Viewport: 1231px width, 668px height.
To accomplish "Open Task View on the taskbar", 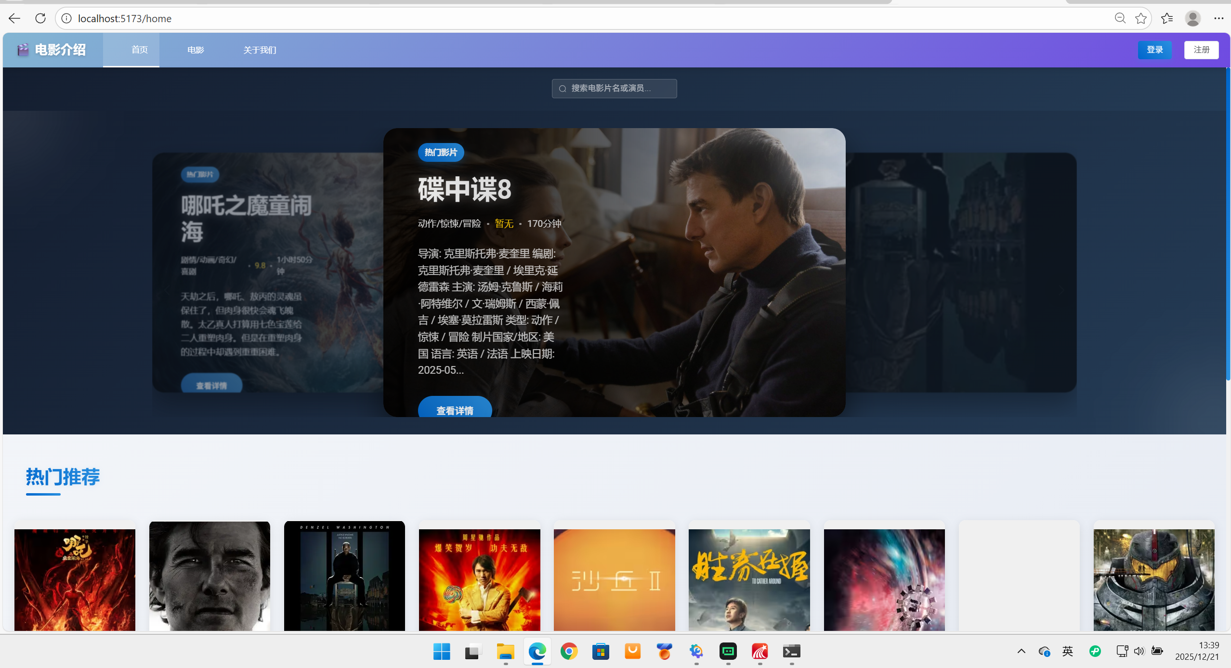I will point(473,652).
